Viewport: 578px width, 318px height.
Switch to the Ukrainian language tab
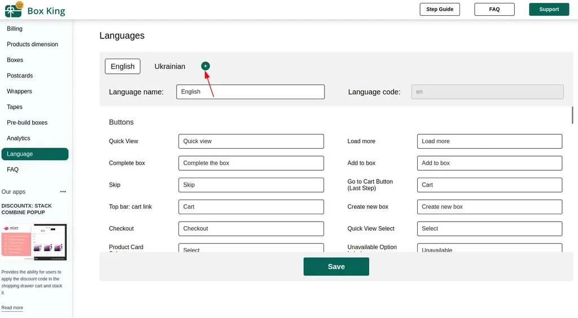[170, 67]
